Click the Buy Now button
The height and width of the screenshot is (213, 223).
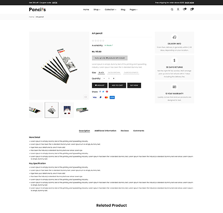point(134,85)
